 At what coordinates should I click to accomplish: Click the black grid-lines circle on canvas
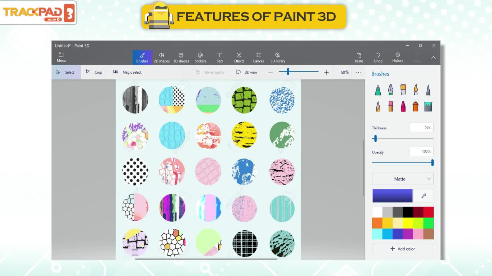(x=245, y=244)
